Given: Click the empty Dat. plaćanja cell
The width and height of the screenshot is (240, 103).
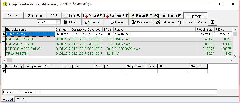Looking at the screenshot, I should (x=15, y=71).
